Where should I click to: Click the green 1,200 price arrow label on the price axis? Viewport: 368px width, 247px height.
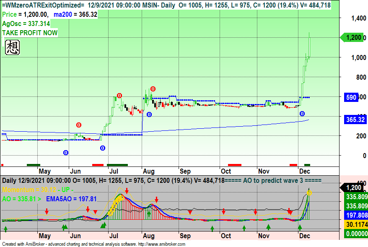click(x=352, y=38)
